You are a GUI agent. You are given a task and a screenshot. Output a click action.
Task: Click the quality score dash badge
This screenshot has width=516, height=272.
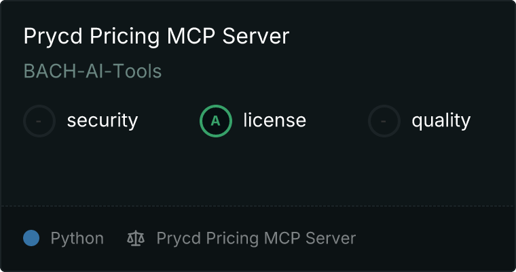click(x=384, y=121)
